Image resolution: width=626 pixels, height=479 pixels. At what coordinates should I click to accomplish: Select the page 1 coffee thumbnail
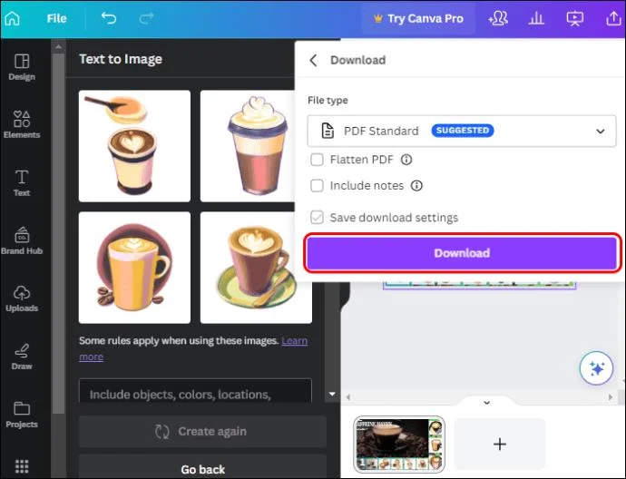pos(398,445)
